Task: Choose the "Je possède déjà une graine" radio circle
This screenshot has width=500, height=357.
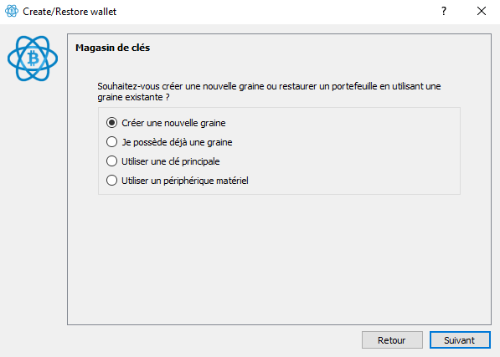Action: pyautogui.click(x=111, y=142)
